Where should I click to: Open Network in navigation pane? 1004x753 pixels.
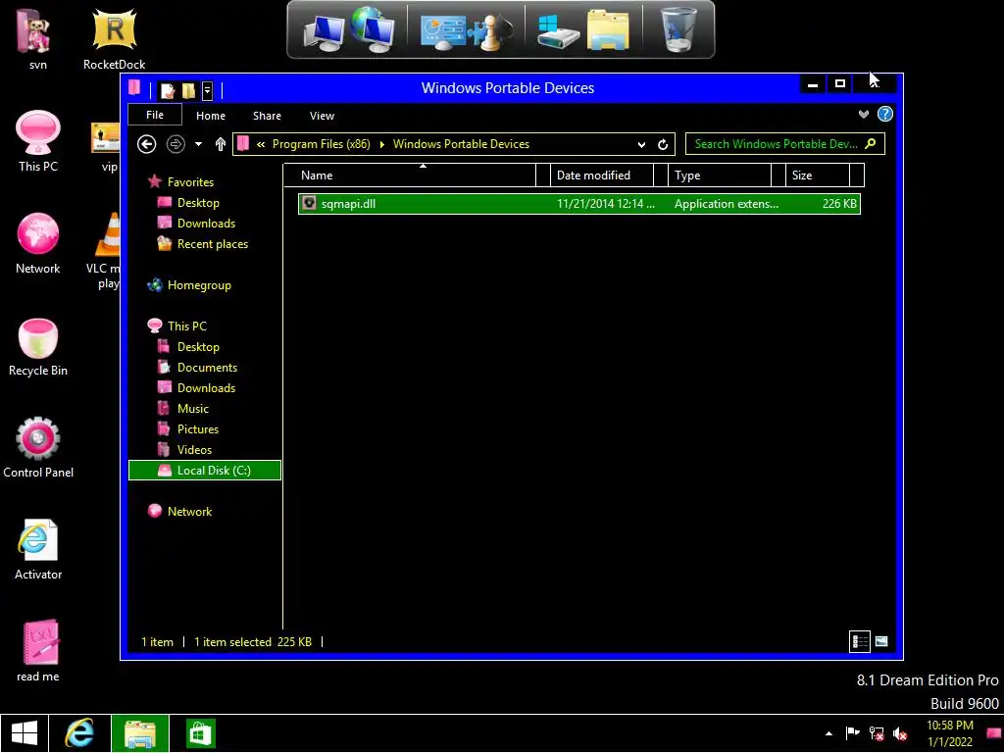[189, 512]
